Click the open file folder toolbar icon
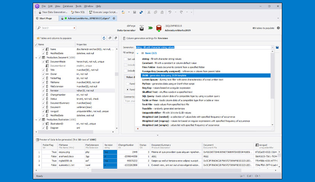 (x=123, y=12)
